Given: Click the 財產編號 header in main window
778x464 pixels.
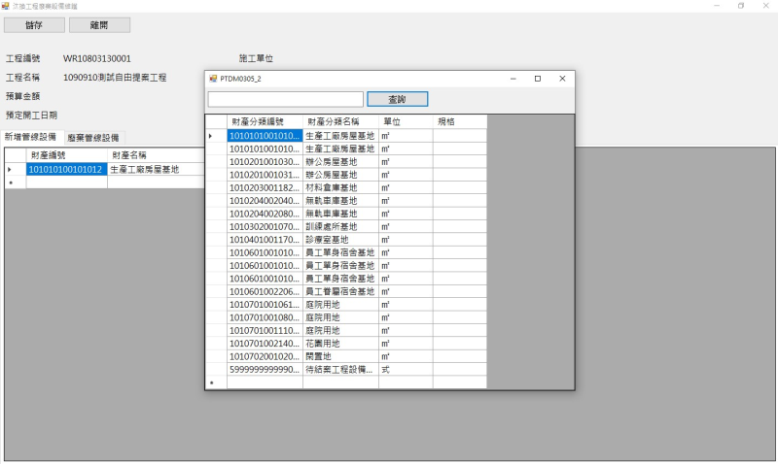Looking at the screenshot, I should [x=66, y=155].
